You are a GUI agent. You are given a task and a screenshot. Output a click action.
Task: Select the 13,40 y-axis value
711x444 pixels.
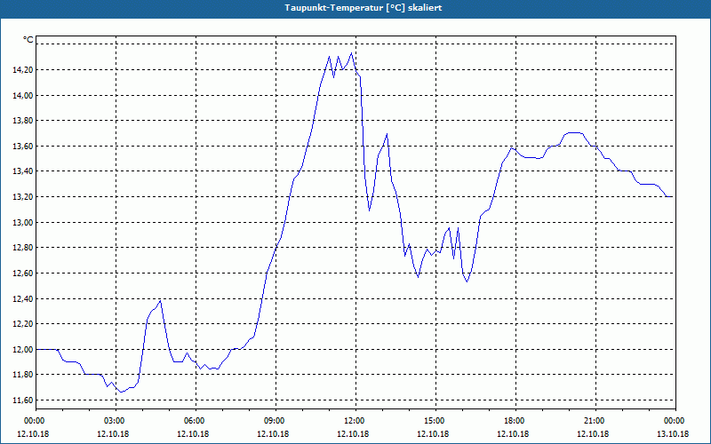point(23,171)
